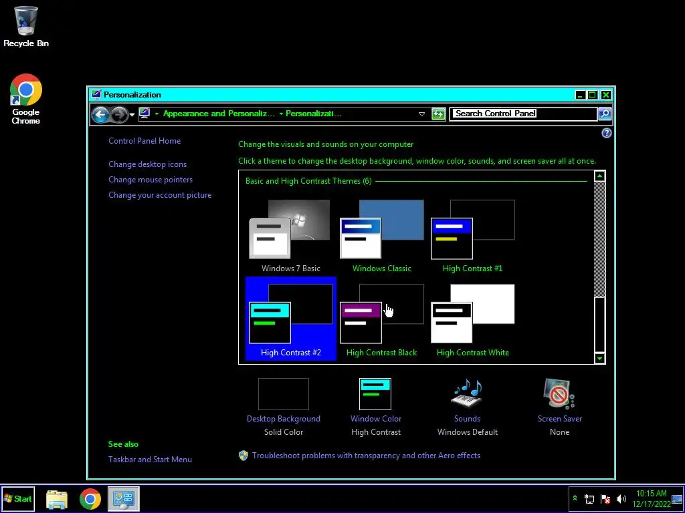Open Taskbar and Start Menu link
The image size is (685, 513).
150,460
